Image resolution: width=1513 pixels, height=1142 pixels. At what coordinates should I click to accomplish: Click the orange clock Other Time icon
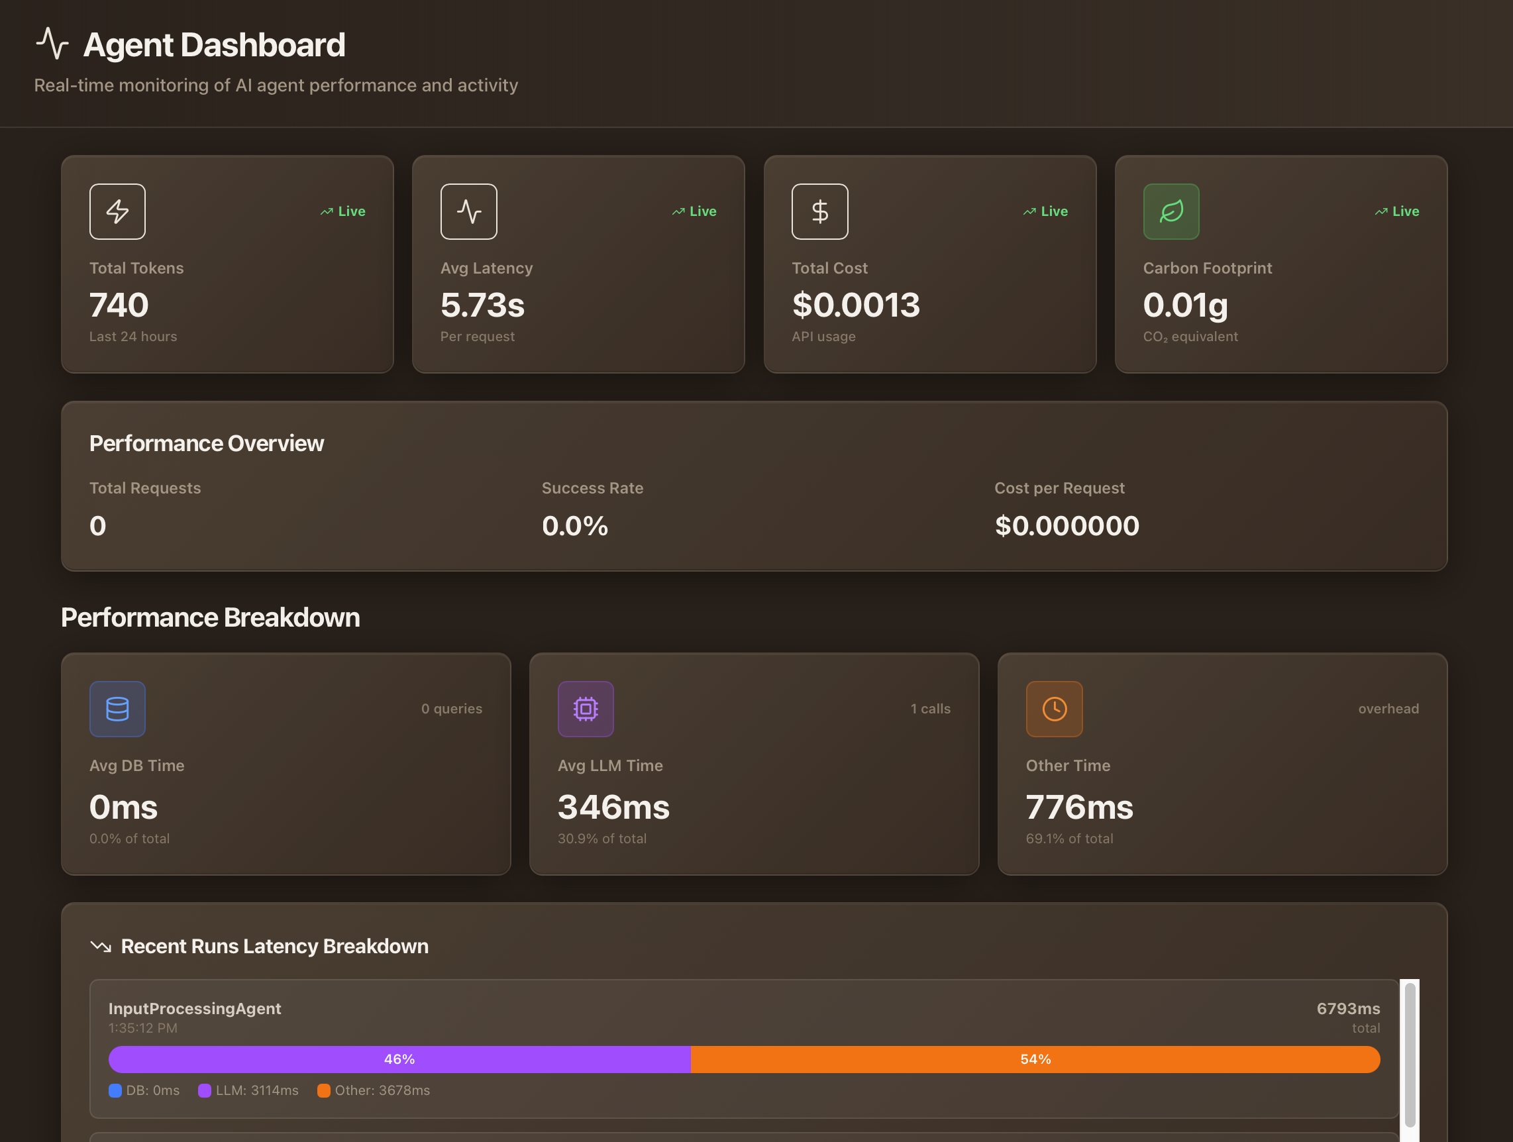(1054, 708)
